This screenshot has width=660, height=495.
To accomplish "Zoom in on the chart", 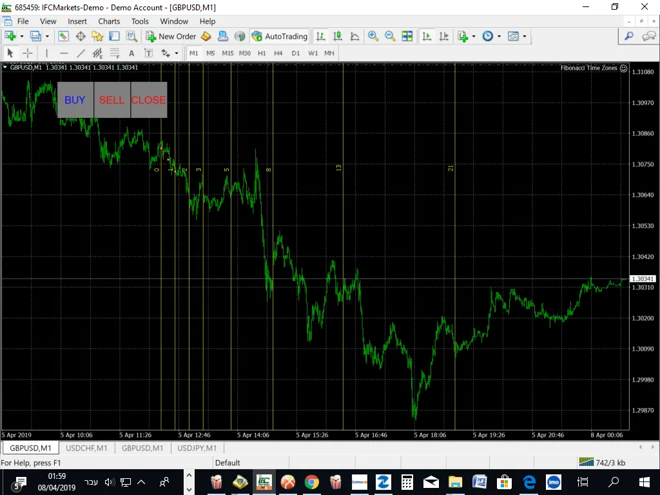I will (x=373, y=36).
